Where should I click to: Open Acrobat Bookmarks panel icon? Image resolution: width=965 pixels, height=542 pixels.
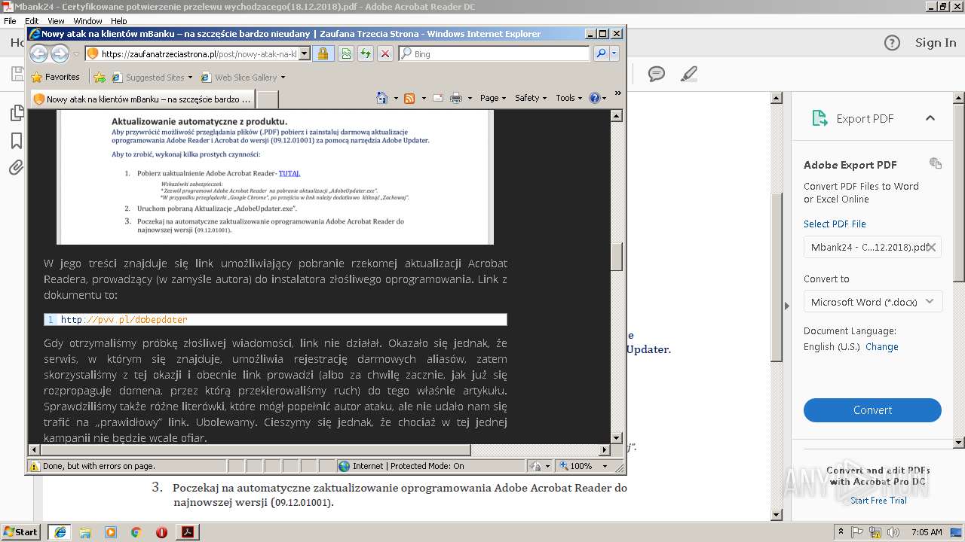pos(16,141)
